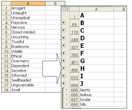132x110 pixels.
Task: Click the cell containing Jealous
Action: pyautogui.click(x=96, y=95)
